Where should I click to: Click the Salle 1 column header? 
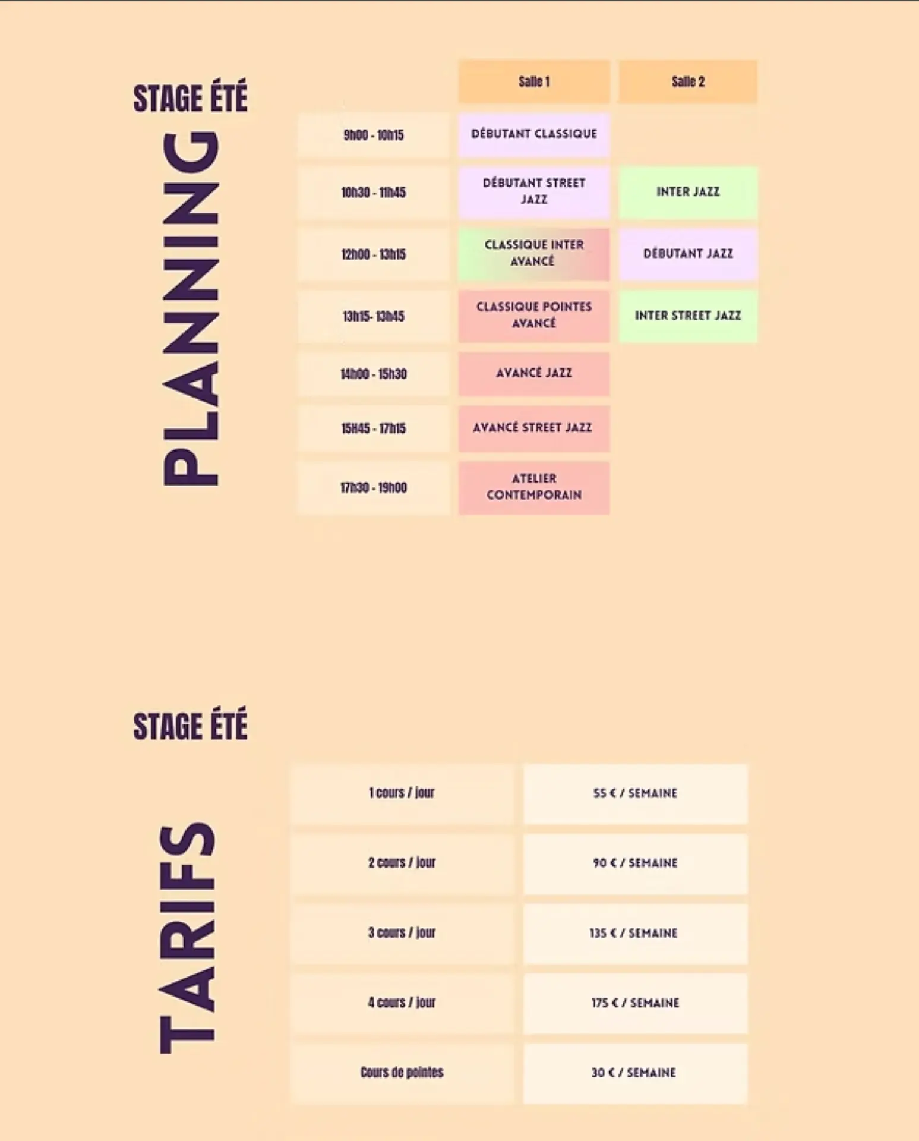533,81
